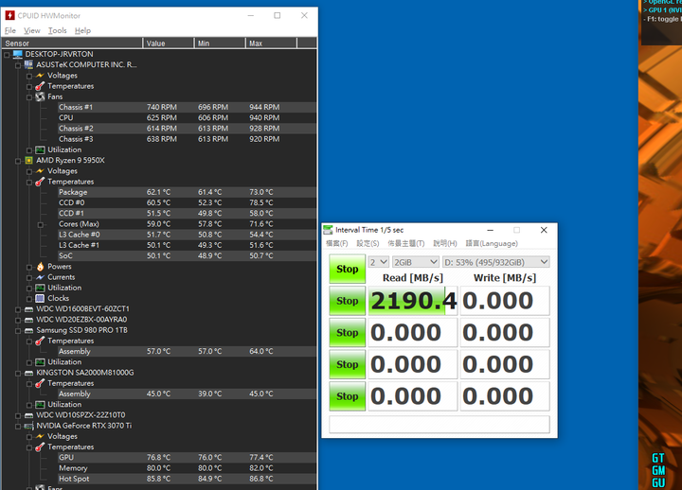Select the L3 Cache #1 row
Screen dimensions: 682x490
pos(187,245)
